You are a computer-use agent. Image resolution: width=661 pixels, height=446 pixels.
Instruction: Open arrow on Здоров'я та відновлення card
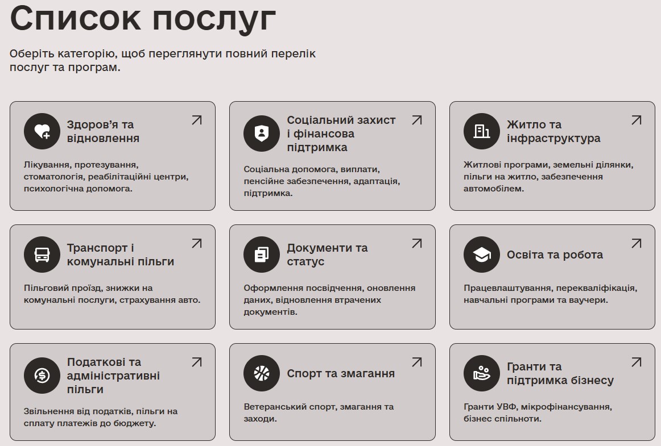pos(196,120)
